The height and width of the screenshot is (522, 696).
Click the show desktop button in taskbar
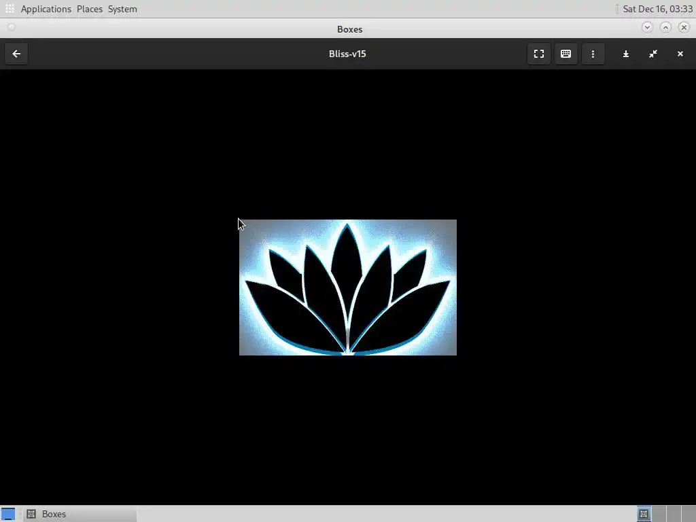8,514
